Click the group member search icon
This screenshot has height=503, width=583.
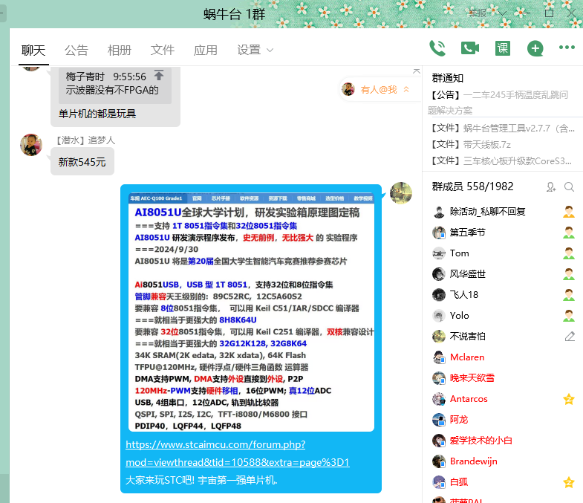(x=569, y=186)
